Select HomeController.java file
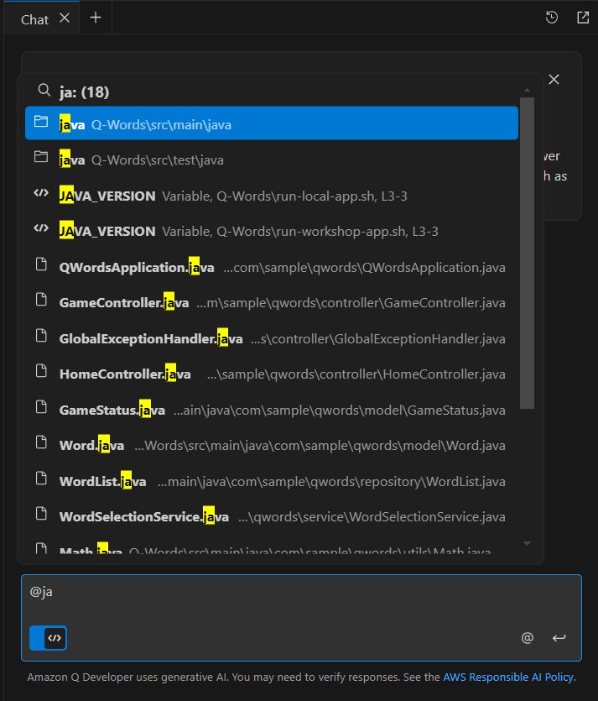 point(272,374)
